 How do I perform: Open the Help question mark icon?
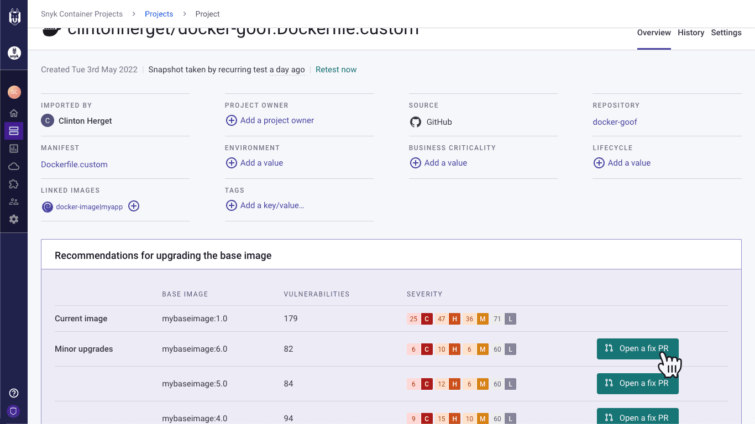click(14, 393)
